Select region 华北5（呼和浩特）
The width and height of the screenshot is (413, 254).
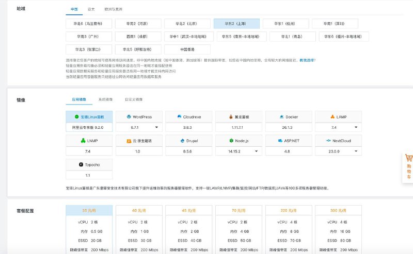point(138,49)
